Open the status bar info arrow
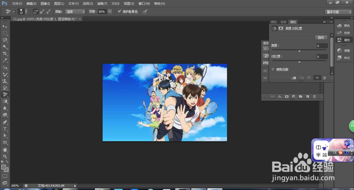Screen dimensions: 354x190 click(75, 186)
